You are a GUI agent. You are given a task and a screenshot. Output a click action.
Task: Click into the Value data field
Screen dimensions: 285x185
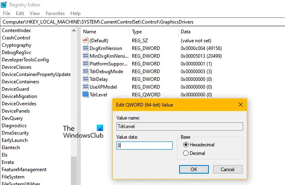(x=145, y=146)
